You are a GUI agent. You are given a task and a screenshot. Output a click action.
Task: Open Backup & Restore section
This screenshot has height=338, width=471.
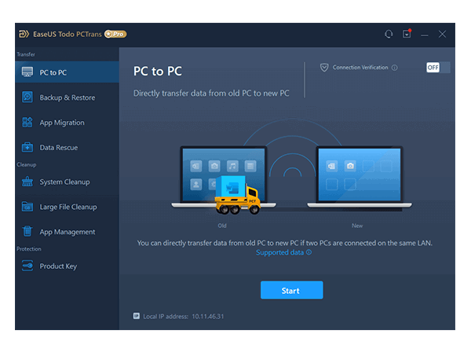[67, 97]
